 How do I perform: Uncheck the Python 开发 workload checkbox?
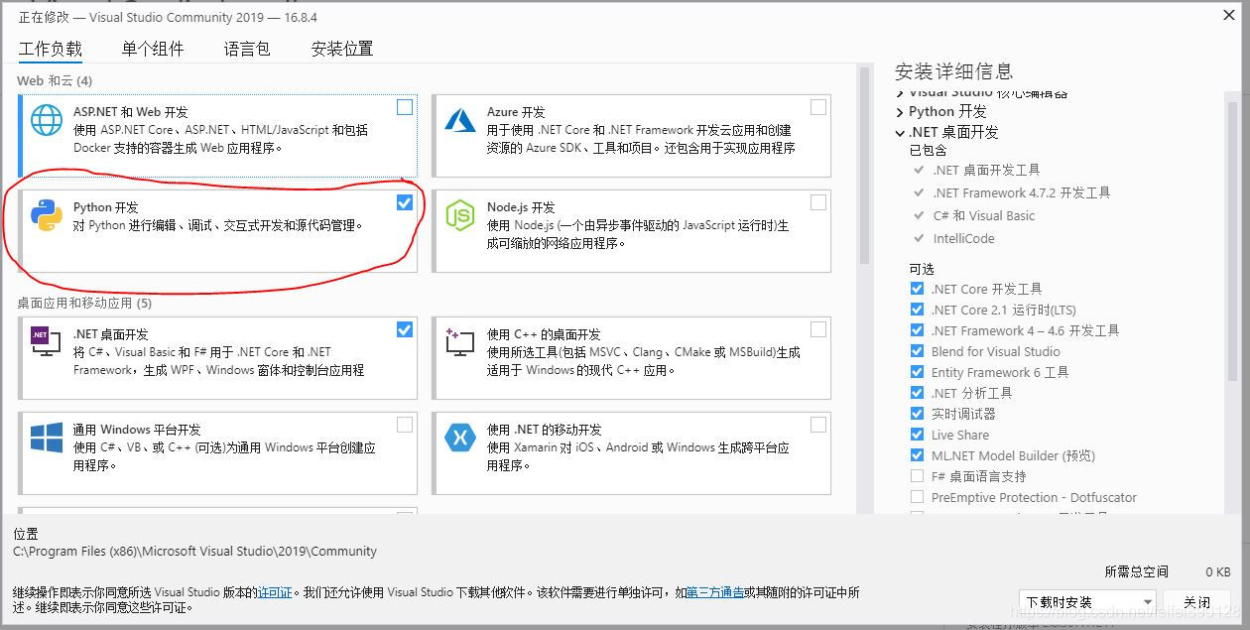pyautogui.click(x=405, y=202)
